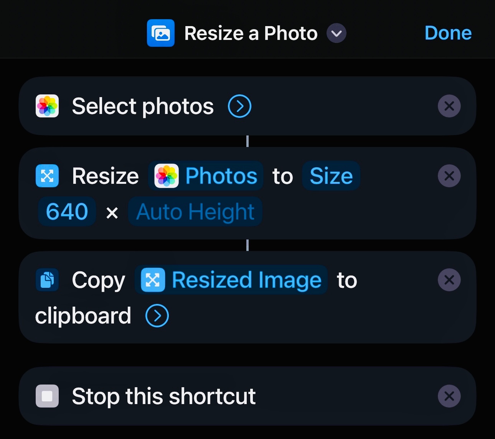Click the blue Resize action icon
Image resolution: width=495 pixels, height=439 pixels.
47,176
